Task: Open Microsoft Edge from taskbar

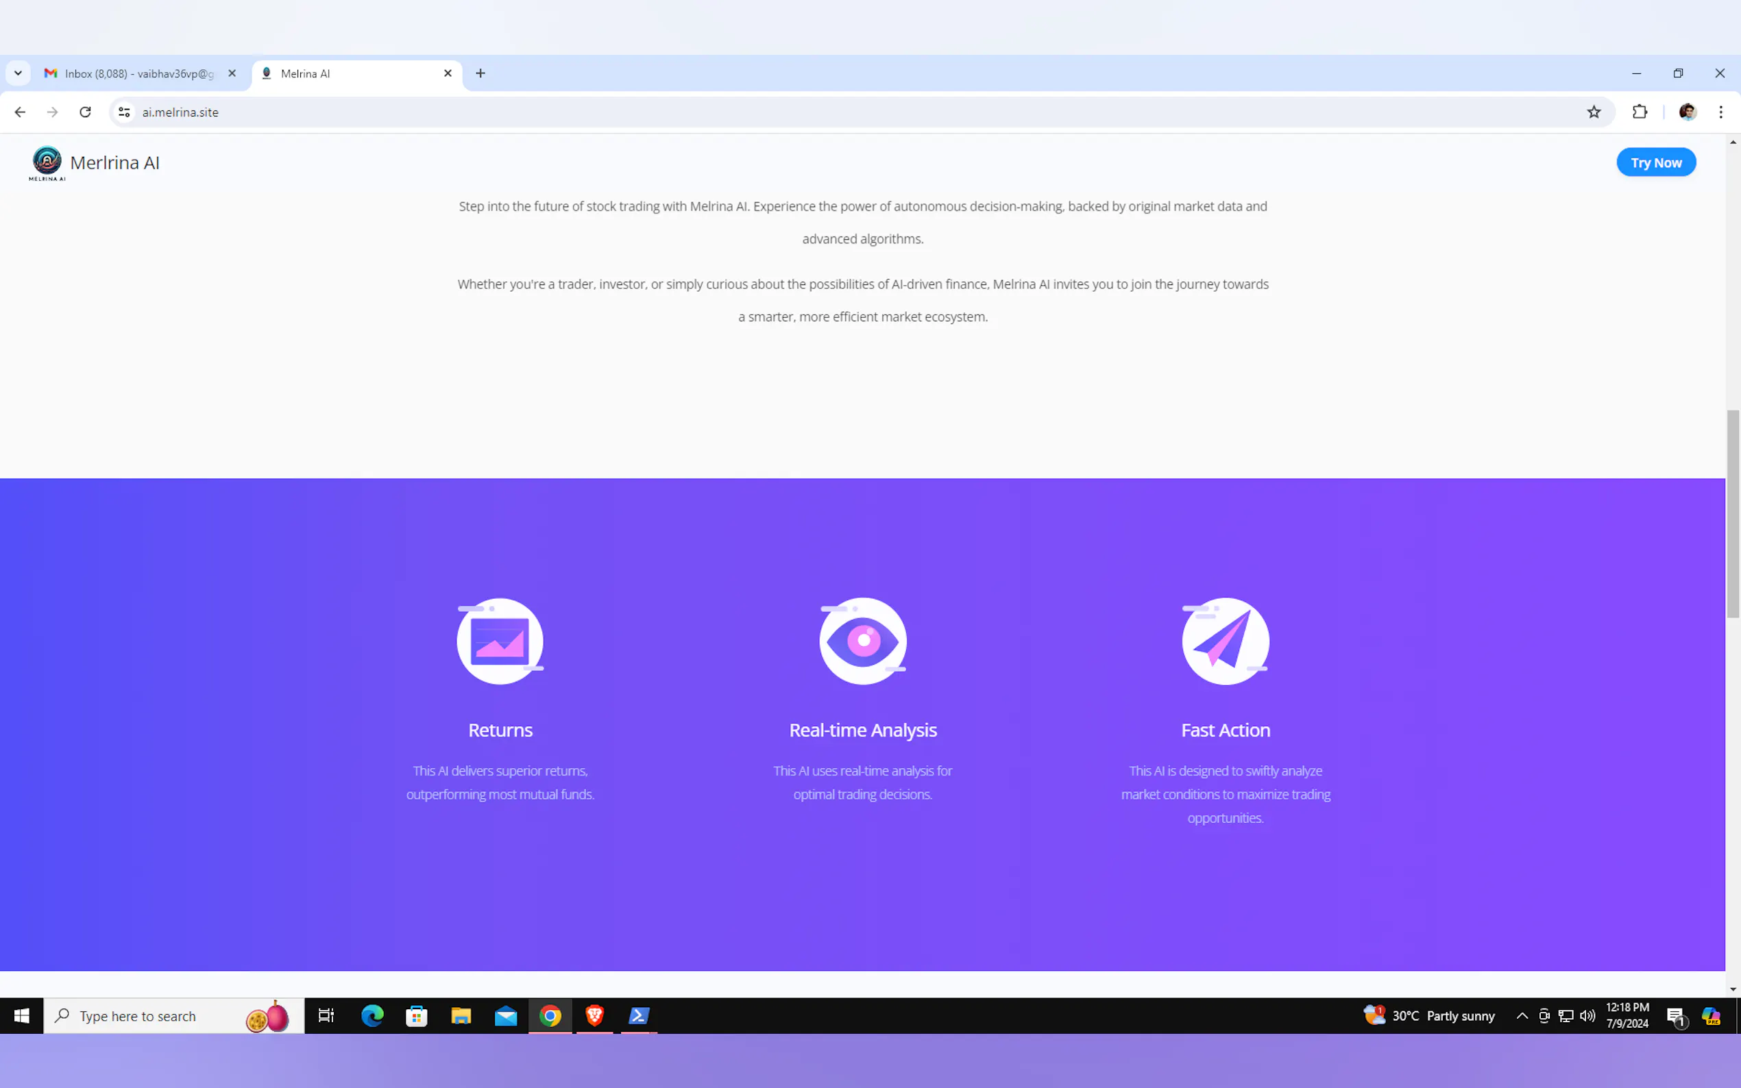Action: point(372,1015)
